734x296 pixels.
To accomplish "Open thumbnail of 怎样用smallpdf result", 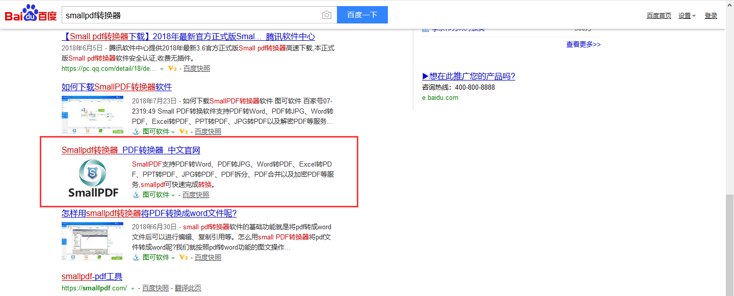I will point(93,241).
